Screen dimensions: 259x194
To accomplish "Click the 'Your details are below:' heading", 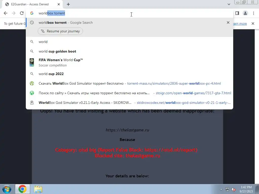I will click(127, 176).
